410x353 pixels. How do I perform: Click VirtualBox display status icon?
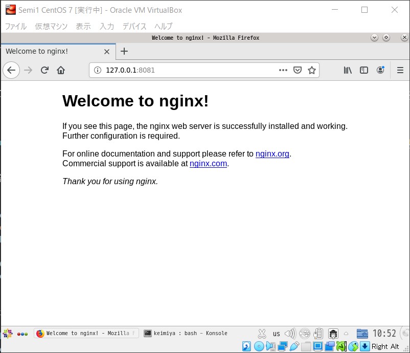click(317, 346)
